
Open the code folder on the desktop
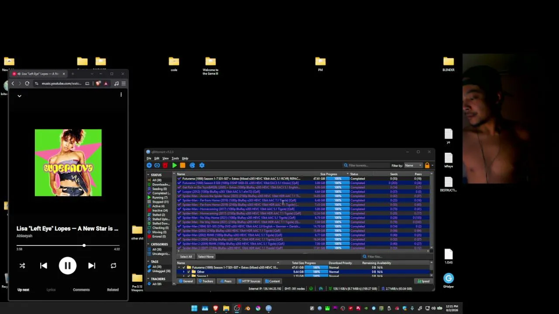174,64
